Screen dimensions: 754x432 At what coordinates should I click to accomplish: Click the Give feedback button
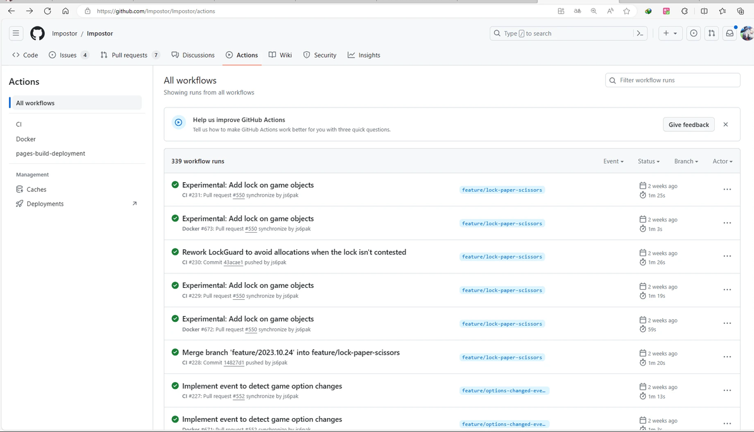(x=688, y=125)
